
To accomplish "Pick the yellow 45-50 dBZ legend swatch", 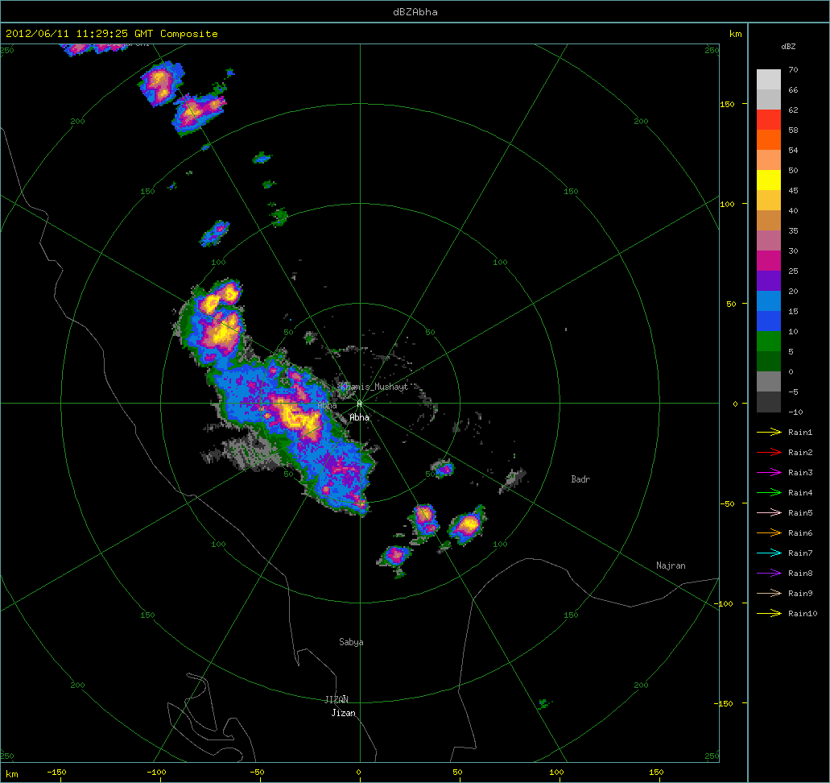I will coord(769,180).
